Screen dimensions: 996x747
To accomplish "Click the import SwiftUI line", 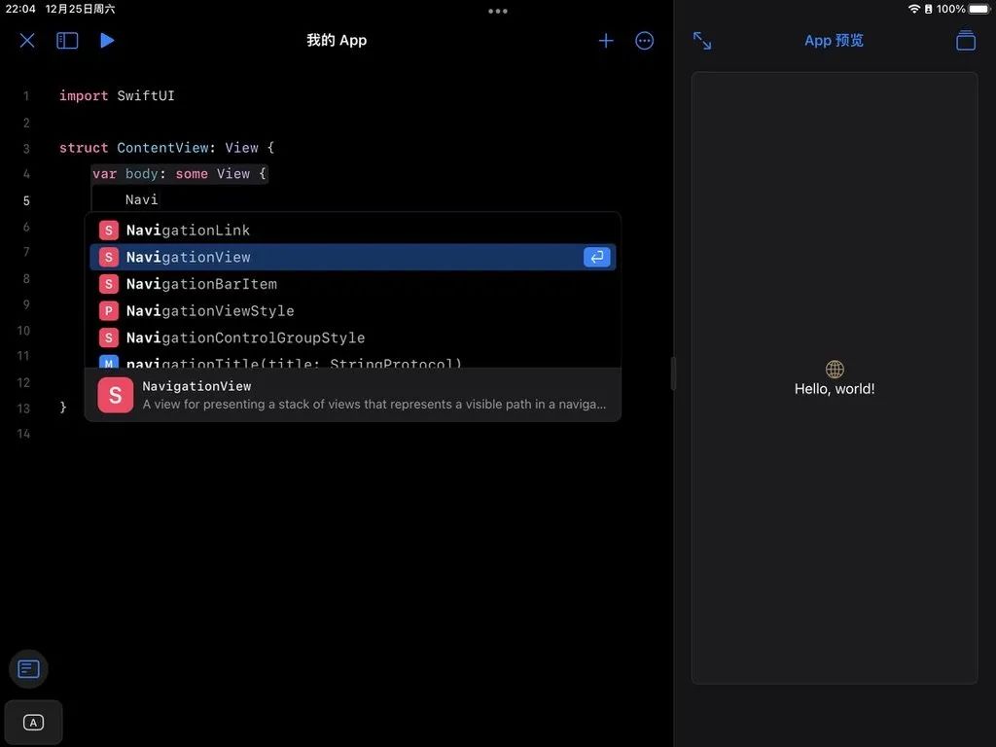I will pyautogui.click(x=117, y=96).
